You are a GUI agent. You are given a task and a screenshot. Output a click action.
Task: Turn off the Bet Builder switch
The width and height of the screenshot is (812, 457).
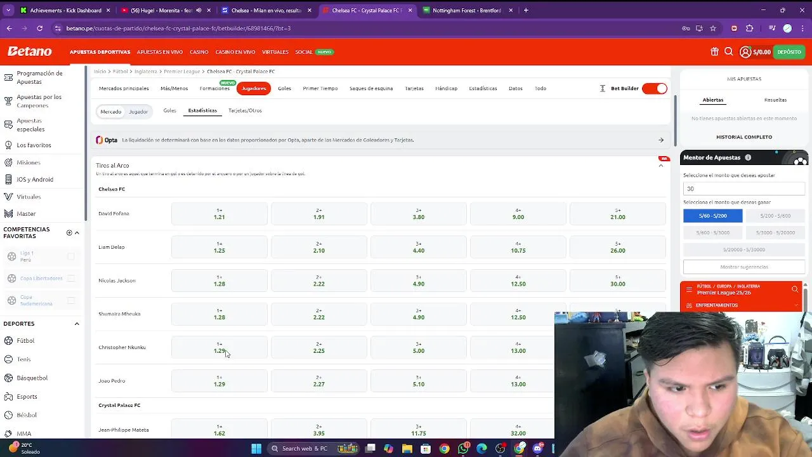[x=655, y=88]
